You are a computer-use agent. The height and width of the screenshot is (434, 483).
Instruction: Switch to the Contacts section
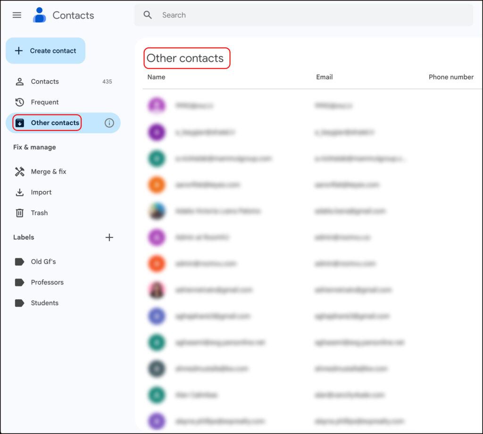point(45,81)
